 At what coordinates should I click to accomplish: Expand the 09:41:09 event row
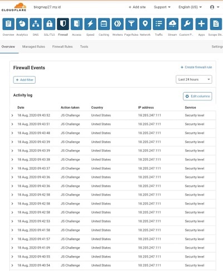(12, 248)
